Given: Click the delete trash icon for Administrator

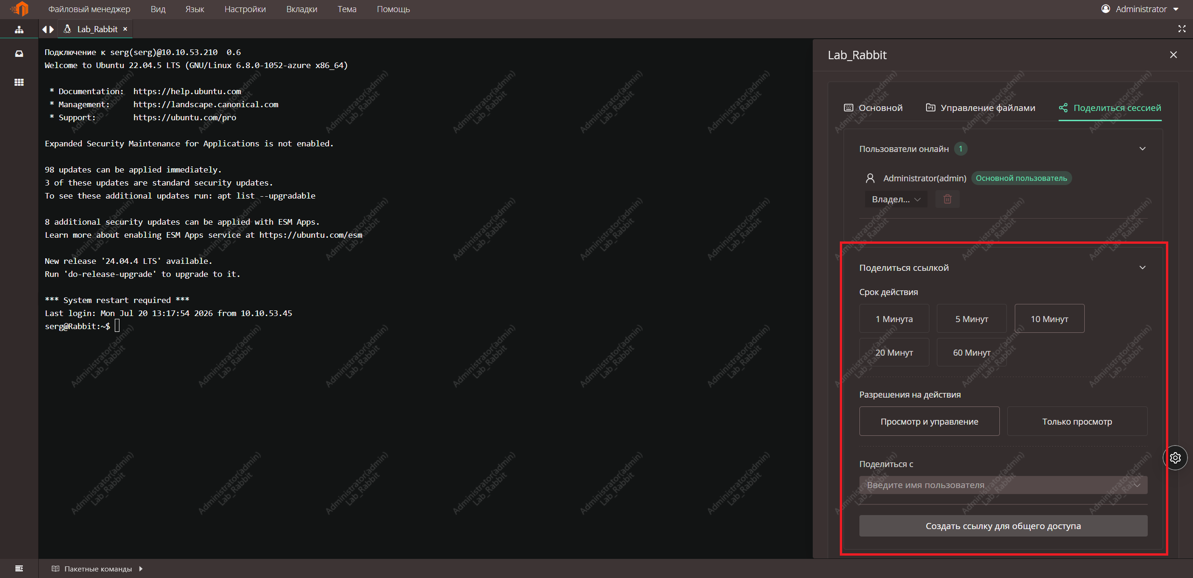Looking at the screenshot, I should coord(948,199).
